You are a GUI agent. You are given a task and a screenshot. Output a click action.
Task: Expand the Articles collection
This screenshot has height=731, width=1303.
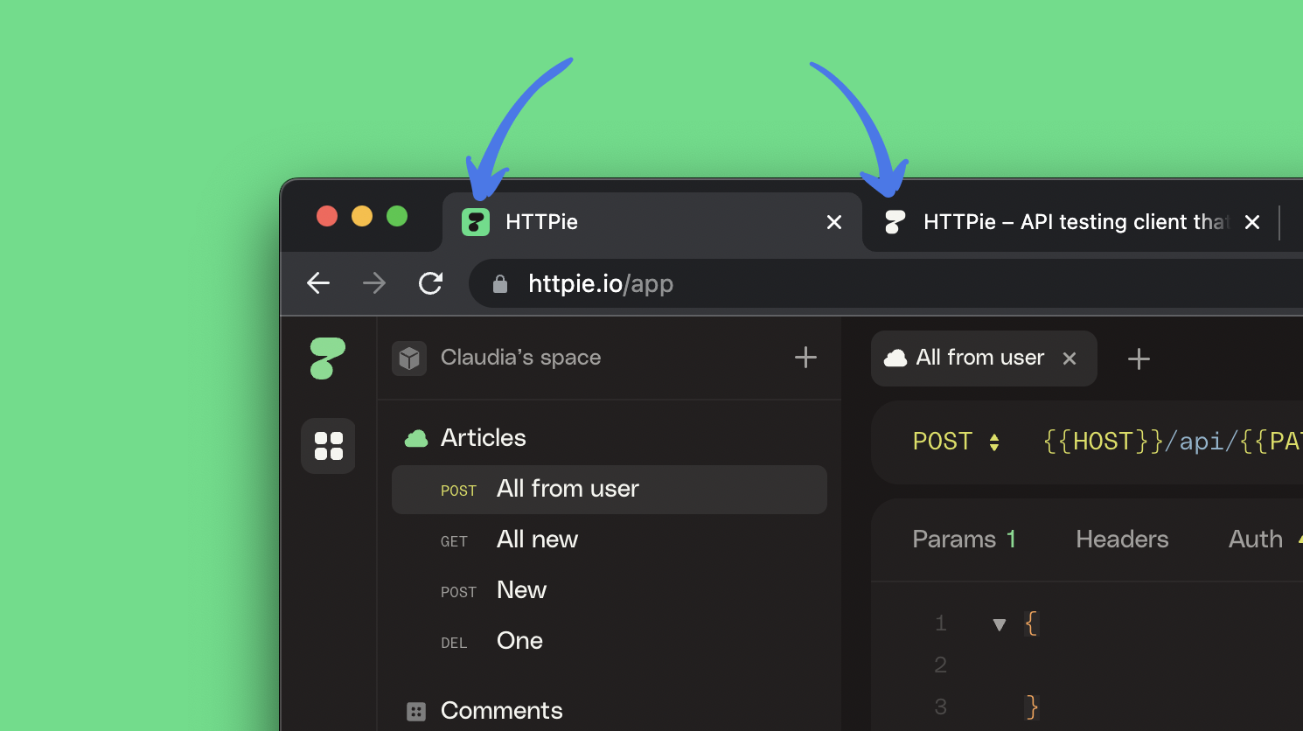(483, 438)
